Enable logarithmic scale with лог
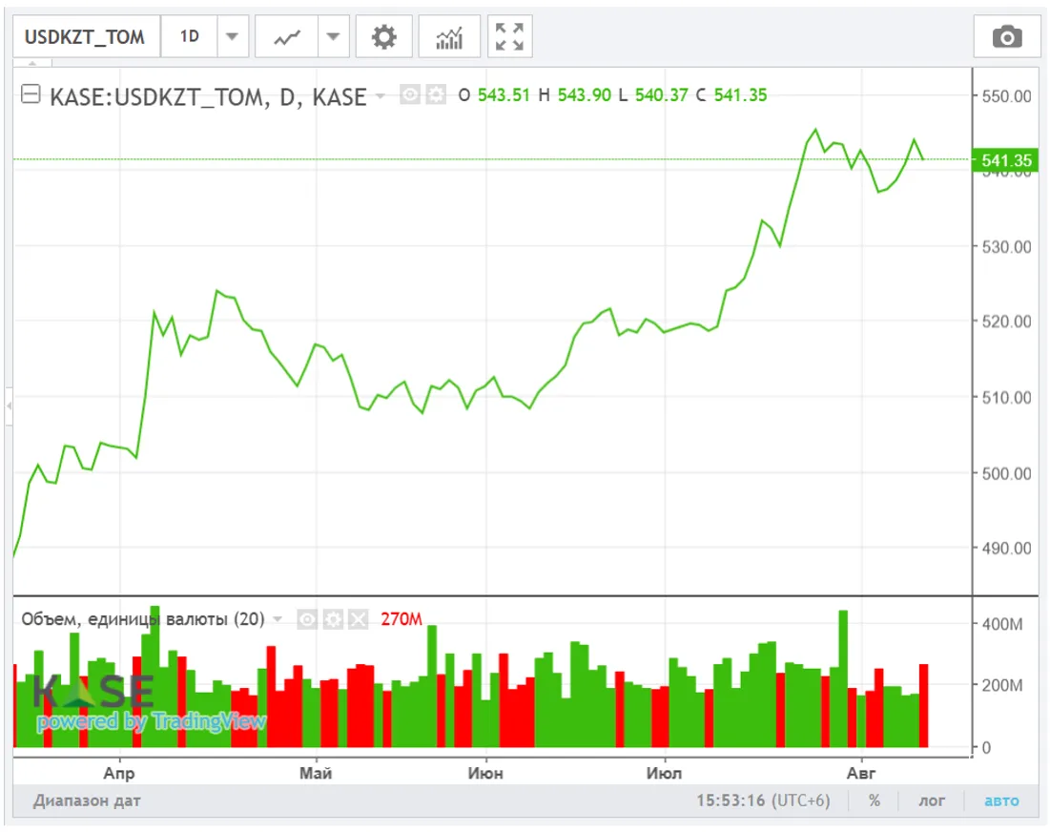 [x=932, y=801]
